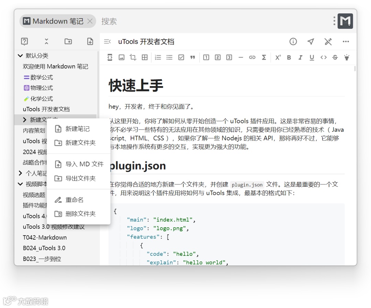Screen dimensions: 371x308
Task: Collapse the 视频脚本 category
Action: [x=20, y=184]
